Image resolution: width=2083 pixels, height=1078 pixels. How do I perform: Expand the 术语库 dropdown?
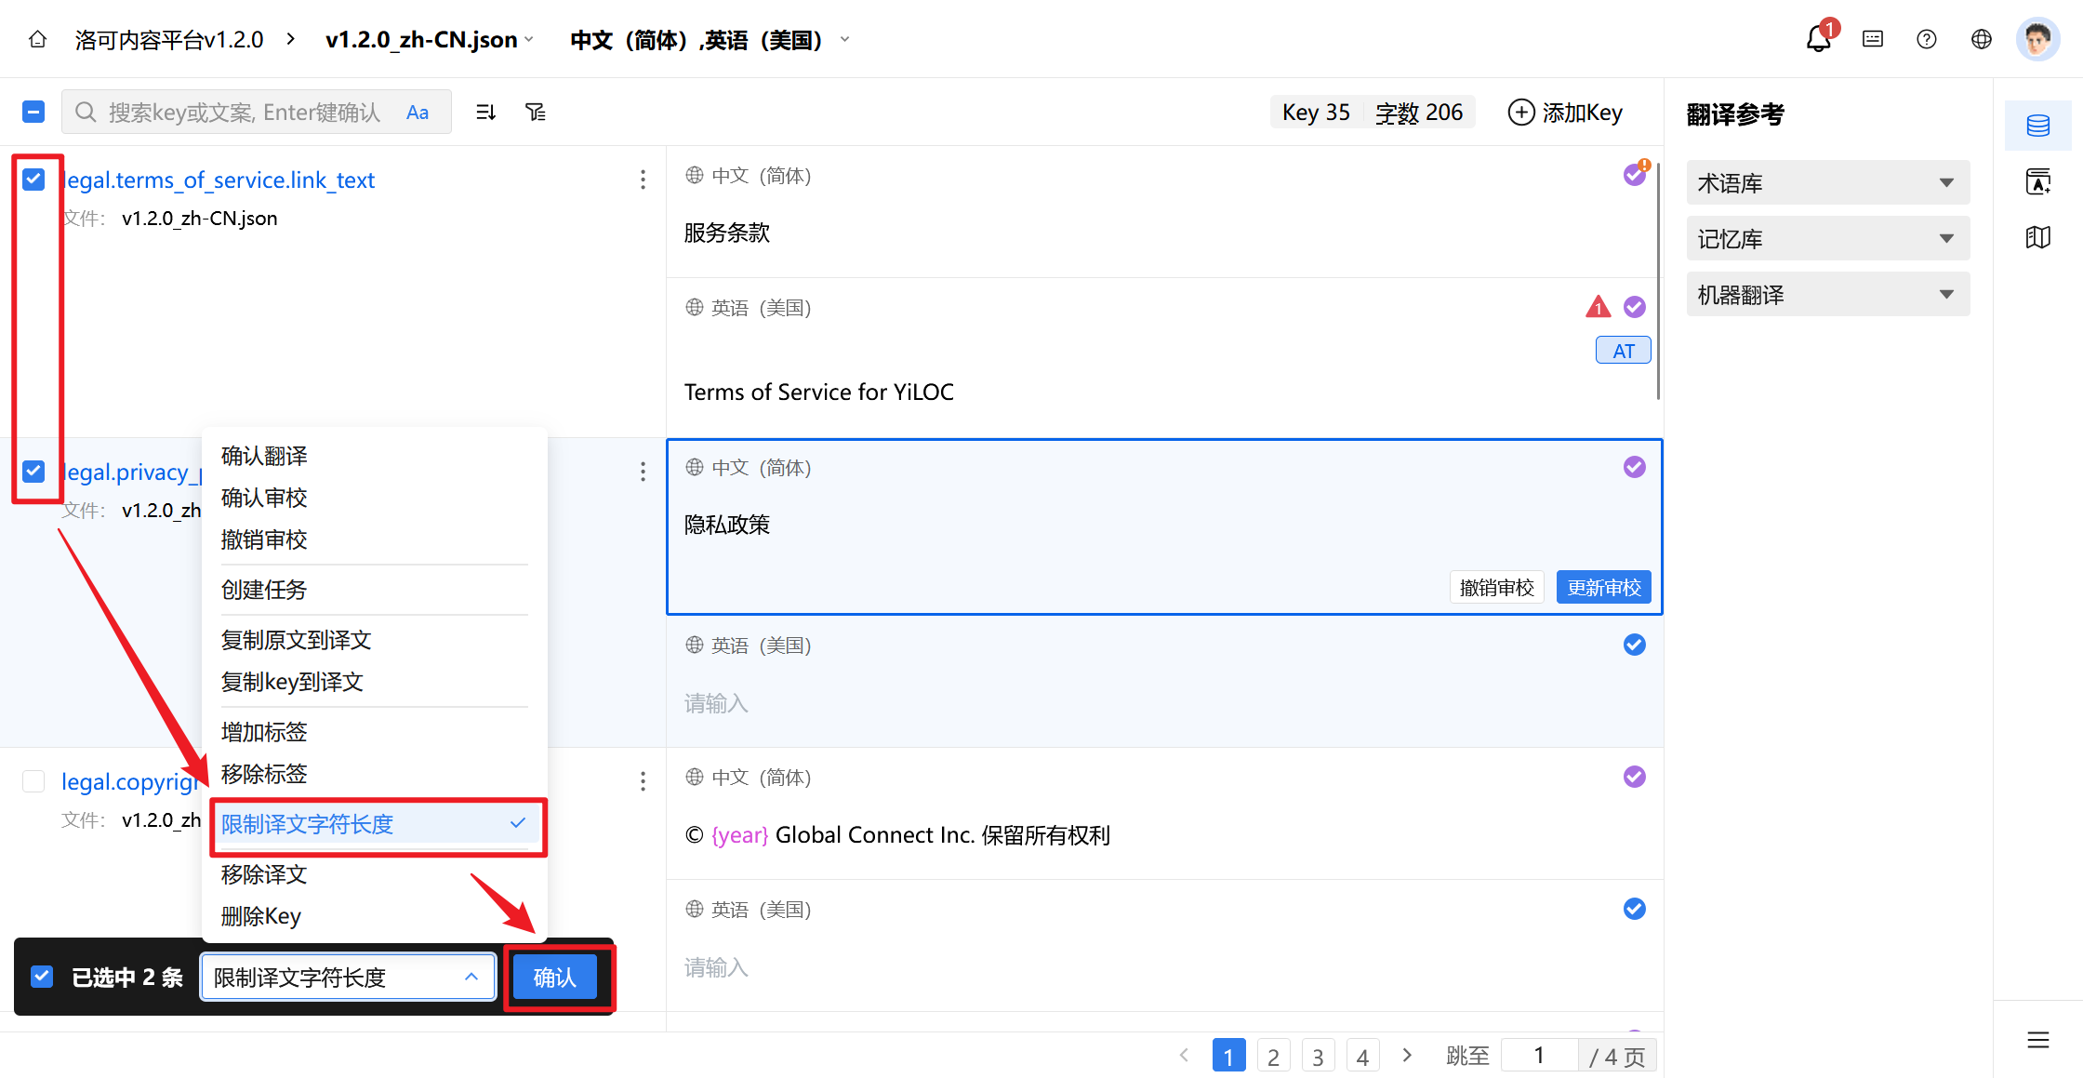pos(1827,183)
